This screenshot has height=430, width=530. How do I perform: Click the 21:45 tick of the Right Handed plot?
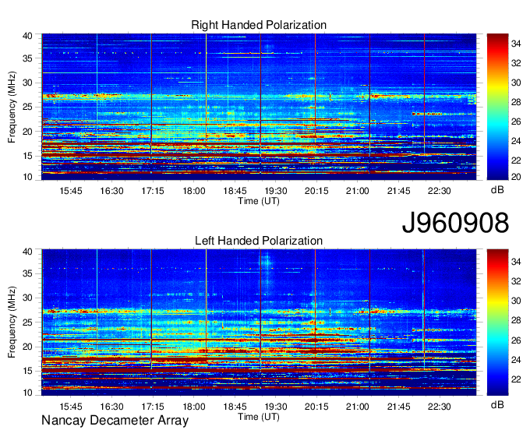tap(398, 191)
